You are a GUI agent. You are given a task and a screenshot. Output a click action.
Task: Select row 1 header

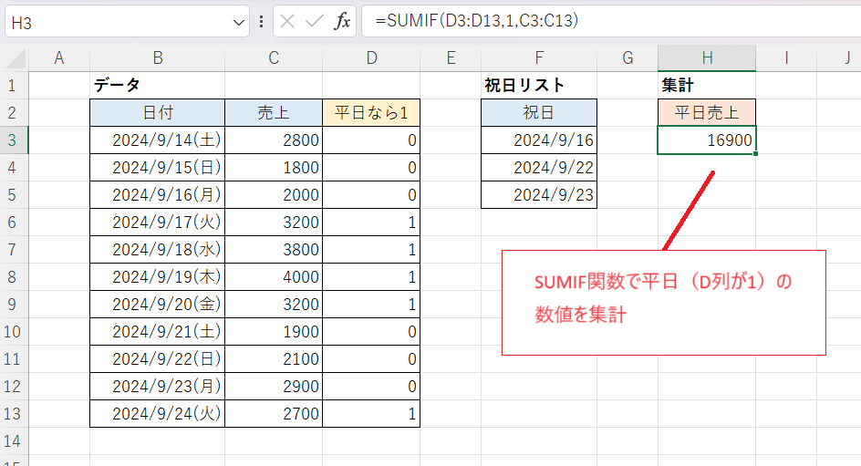[x=14, y=86]
